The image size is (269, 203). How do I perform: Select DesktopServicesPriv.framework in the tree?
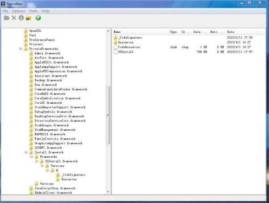click(x=59, y=116)
